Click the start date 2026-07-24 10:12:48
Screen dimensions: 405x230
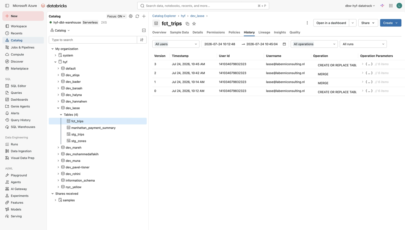220,44
